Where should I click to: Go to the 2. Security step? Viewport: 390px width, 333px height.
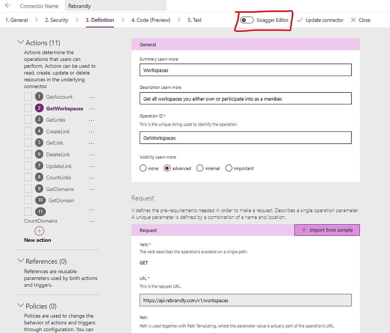coord(57,20)
